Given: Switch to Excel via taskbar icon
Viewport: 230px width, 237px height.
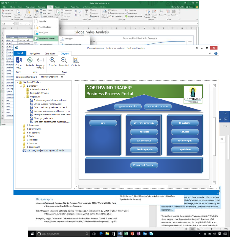Looking at the screenshot, I should (x=126, y=234).
